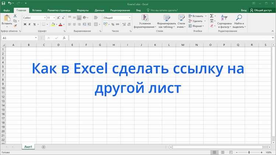The height and width of the screenshot is (155, 276).
Task: Align cell text to the left
Action: tap(70, 24)
